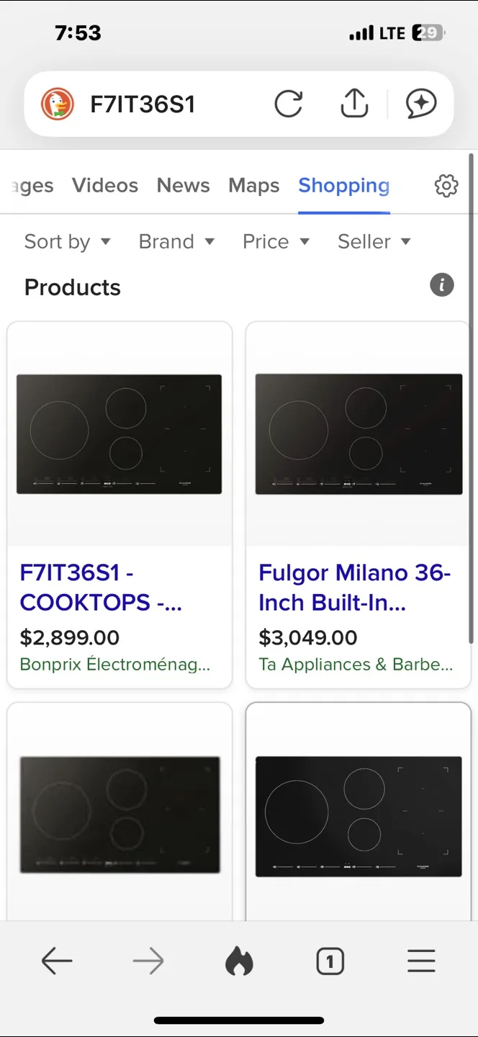Screen dimensions: 478x1037
Task: Reload the search results page
Action: [x=289, y=104]
